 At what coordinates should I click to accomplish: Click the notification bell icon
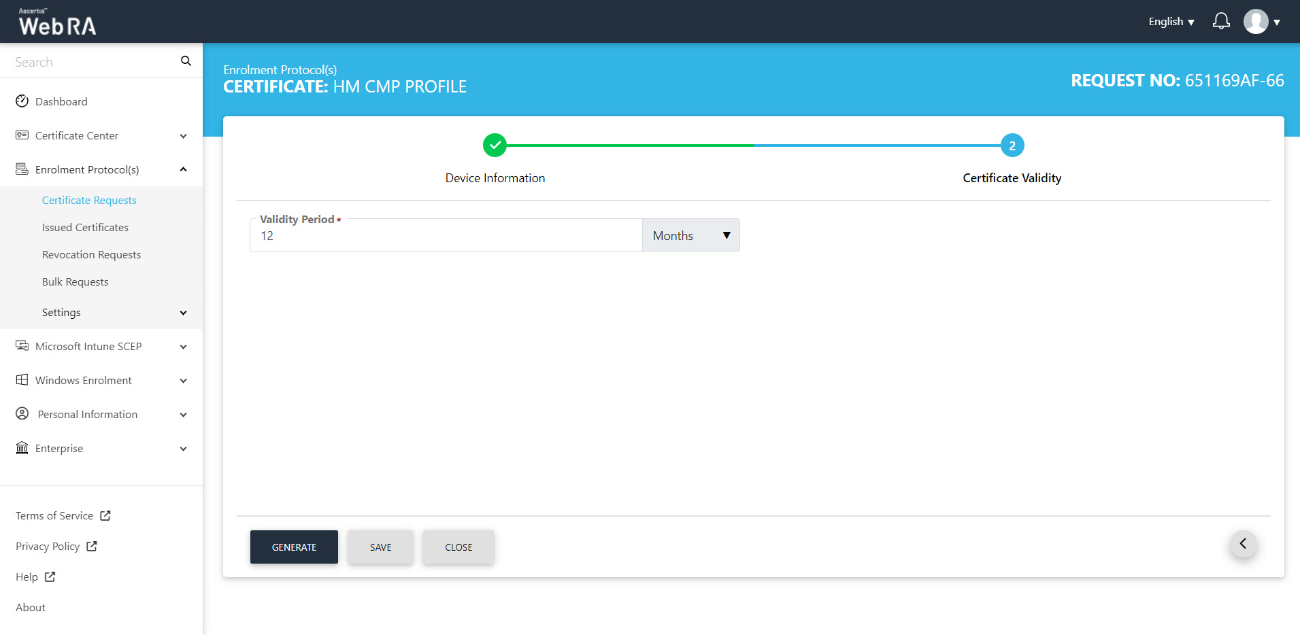pos(1221,22)
